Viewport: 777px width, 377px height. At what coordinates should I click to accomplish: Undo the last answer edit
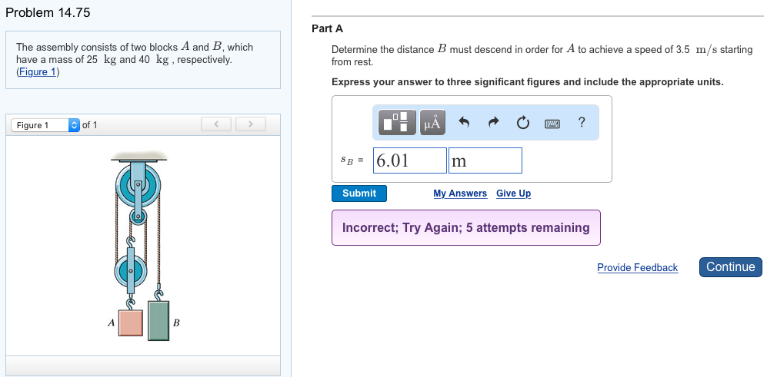pyautogui.click(x=463, y=122)
